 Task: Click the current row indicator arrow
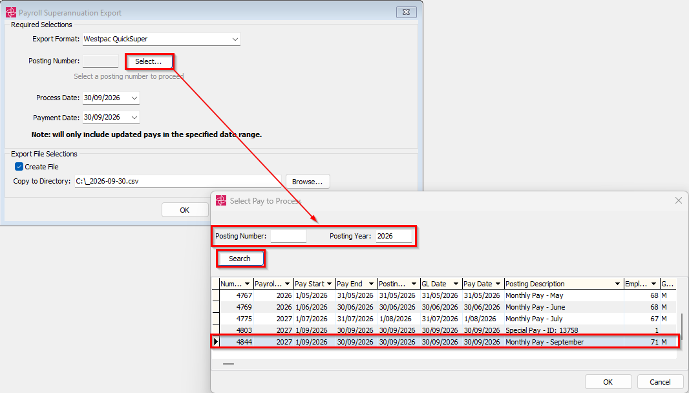click(x=216, y=341)
